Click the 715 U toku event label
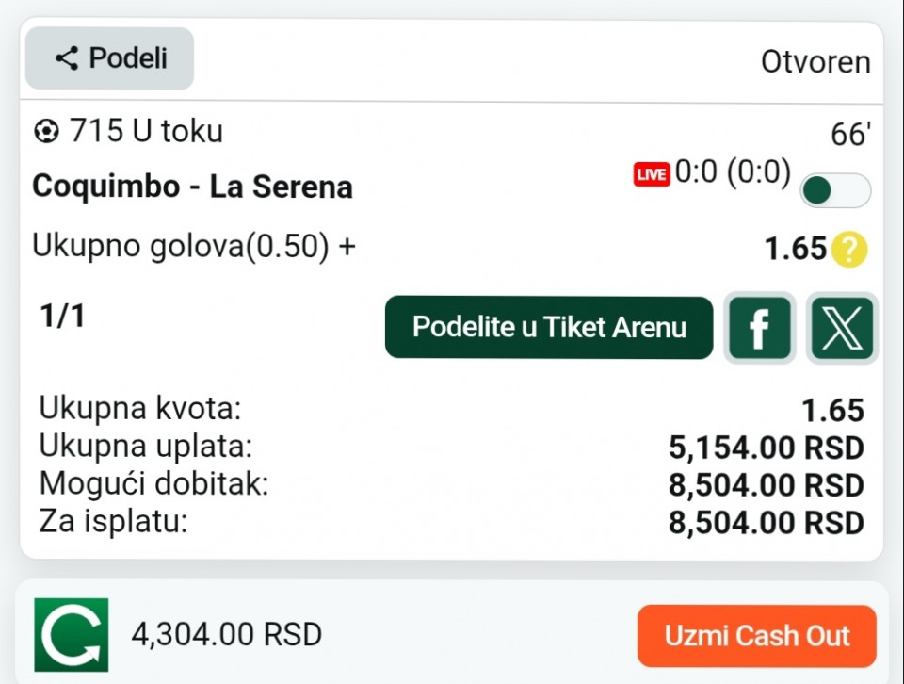This screenshot has width=904, height=684. click(146, 132)
